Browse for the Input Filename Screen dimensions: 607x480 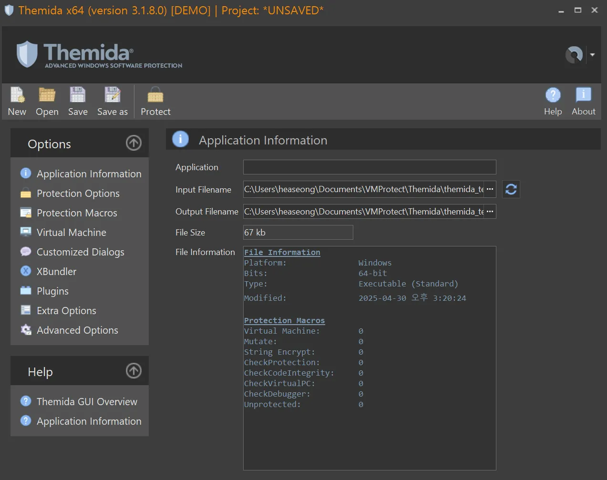click(x=490, y=189)
